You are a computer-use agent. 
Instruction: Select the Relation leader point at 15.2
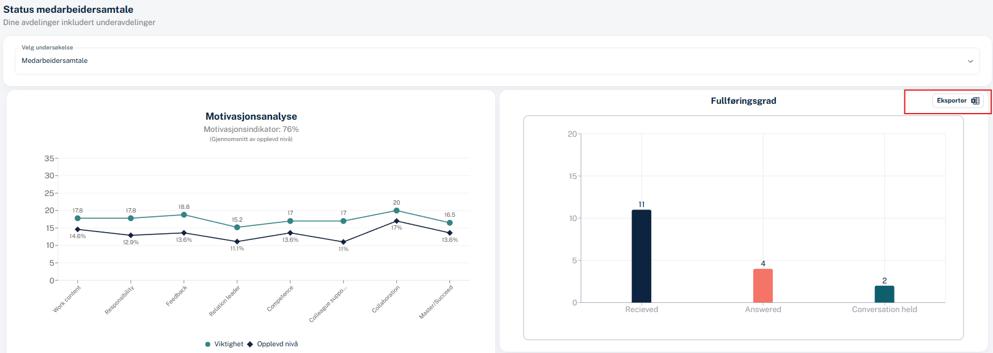(x=237, y=227)
